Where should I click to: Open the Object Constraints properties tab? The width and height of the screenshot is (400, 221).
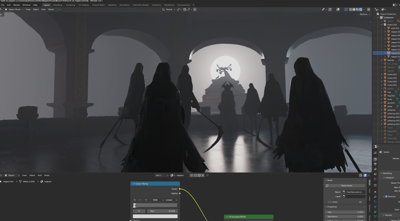[x=375, y=212]
